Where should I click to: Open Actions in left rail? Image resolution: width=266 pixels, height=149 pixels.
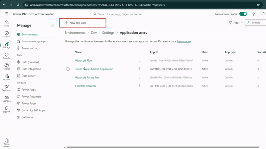coord(6,34)
